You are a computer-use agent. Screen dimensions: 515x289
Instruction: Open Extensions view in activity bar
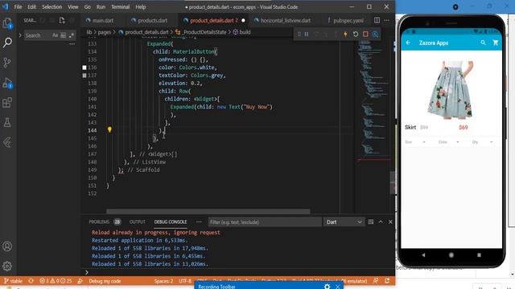click(x=7, y=103)
